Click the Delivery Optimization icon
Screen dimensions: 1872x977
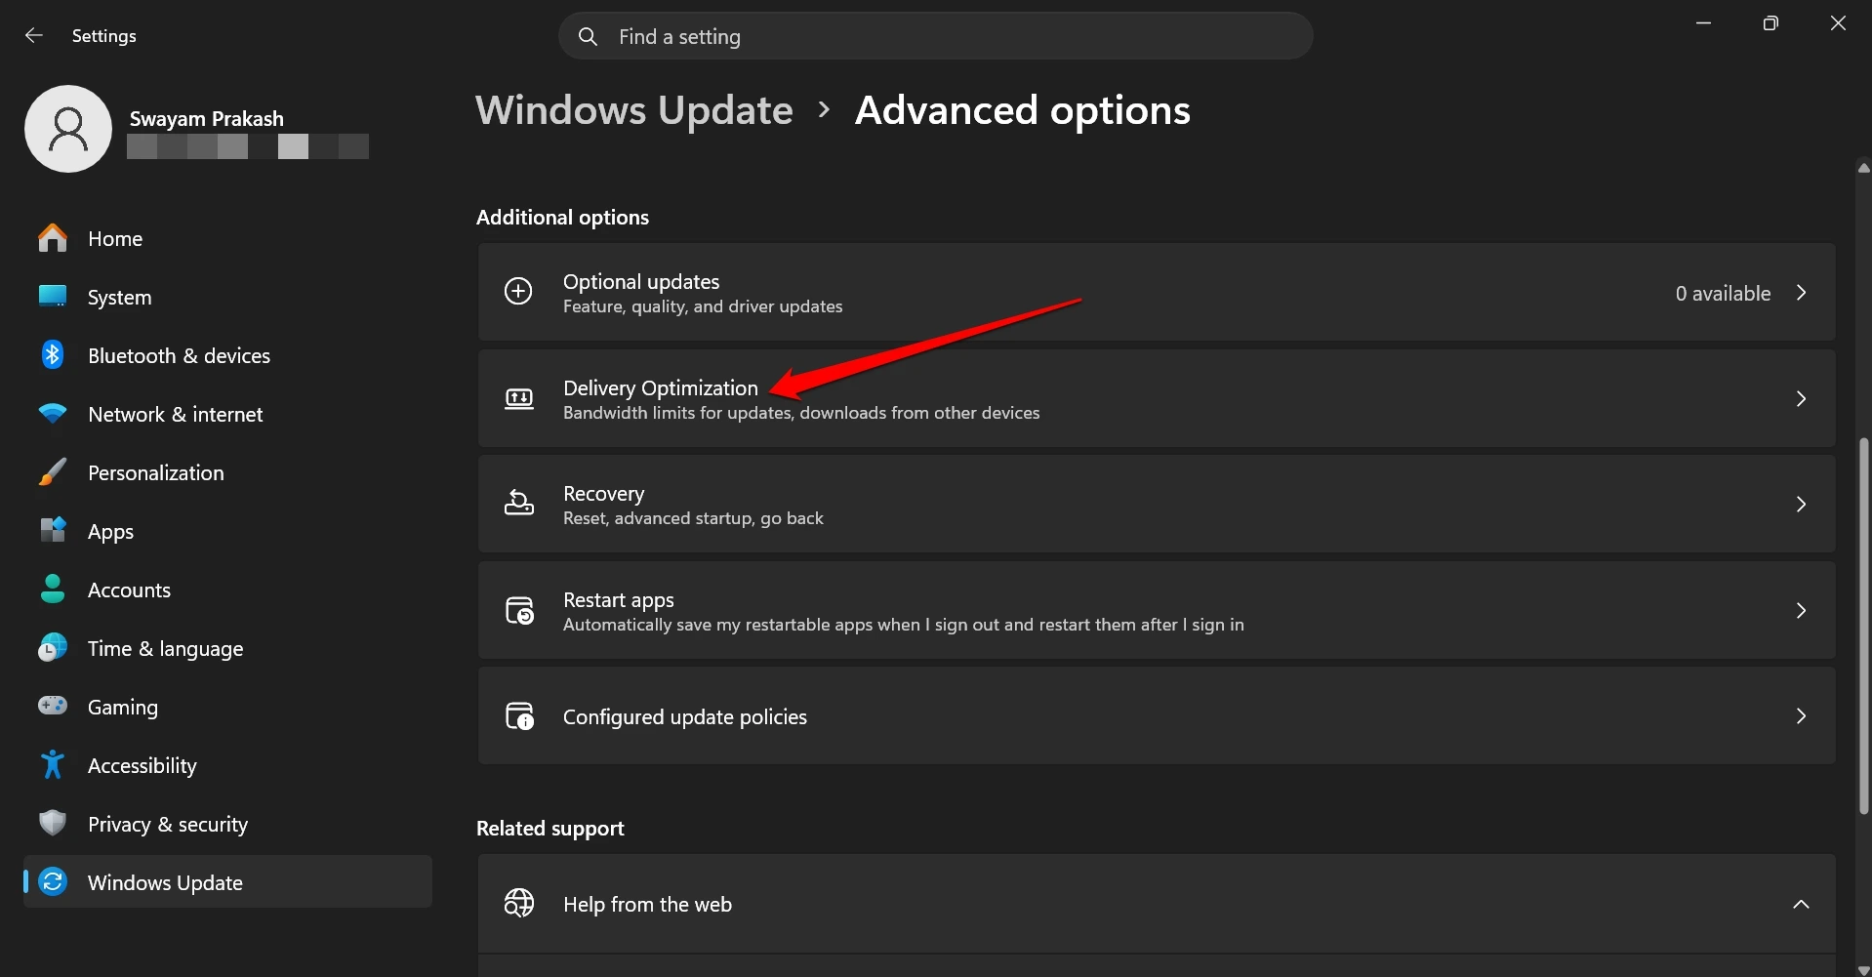pyautogui.click(x=519, y=398)
